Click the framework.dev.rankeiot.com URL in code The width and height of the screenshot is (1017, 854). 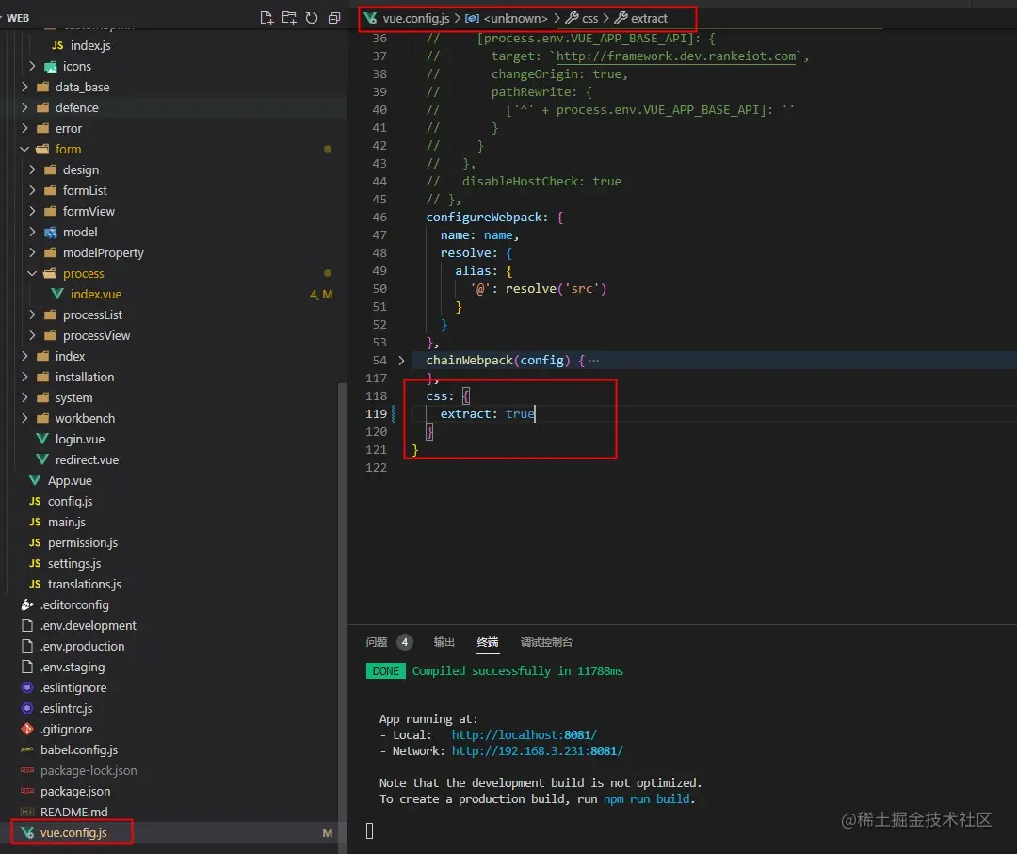pos(676,56)
